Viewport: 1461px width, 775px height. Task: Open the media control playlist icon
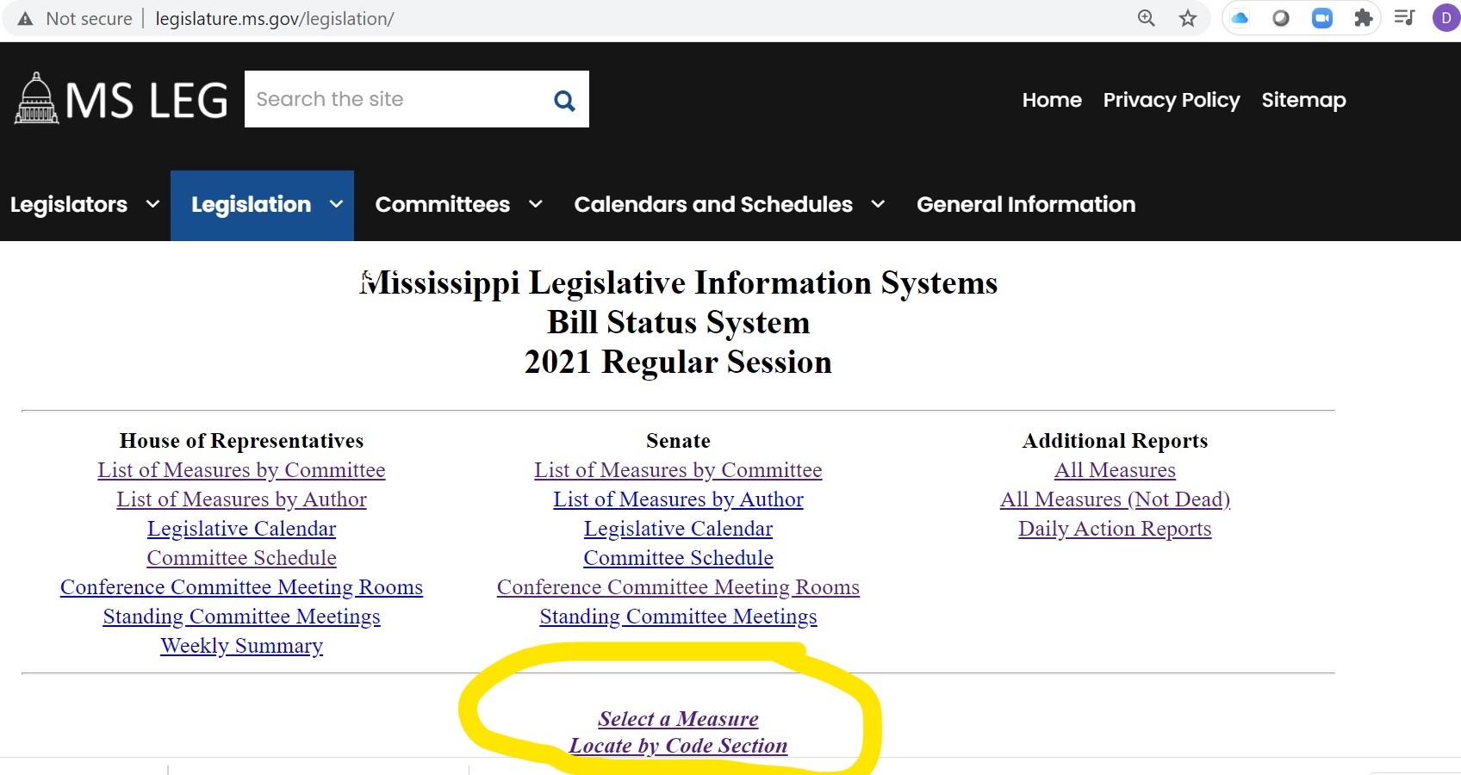(x=1404, y=18)
